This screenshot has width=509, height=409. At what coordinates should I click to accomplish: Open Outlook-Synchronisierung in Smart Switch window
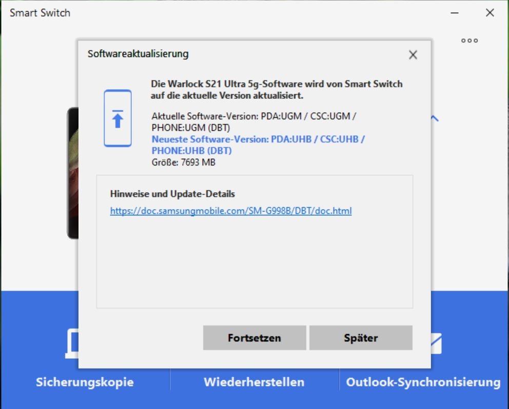pyautogui.click(x=423, y=382)
